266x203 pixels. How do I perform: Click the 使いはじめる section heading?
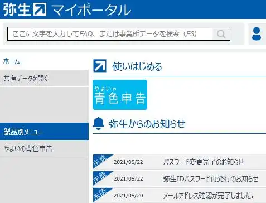coord(137,66)
